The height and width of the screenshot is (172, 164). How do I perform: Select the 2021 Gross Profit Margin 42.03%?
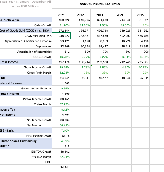coord(61,73)
